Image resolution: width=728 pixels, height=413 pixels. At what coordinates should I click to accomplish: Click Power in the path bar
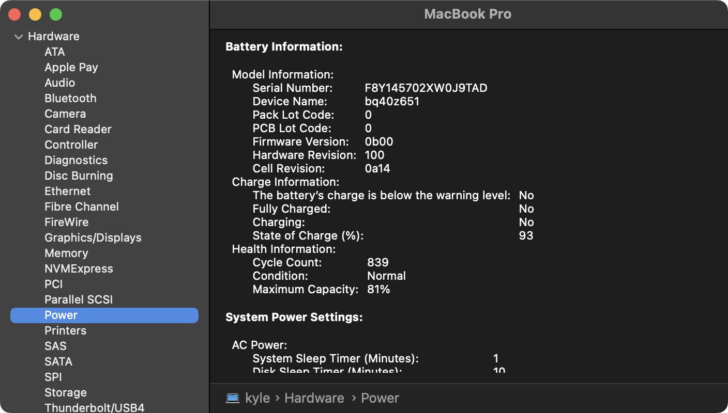click(380, 398)
